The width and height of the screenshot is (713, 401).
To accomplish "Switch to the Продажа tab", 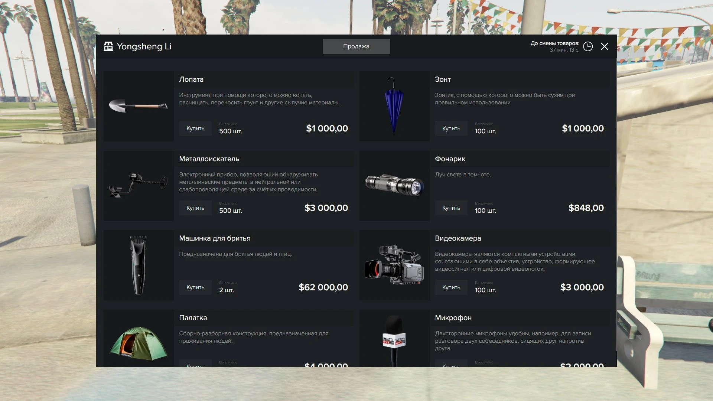I will [x=356, y=46].
